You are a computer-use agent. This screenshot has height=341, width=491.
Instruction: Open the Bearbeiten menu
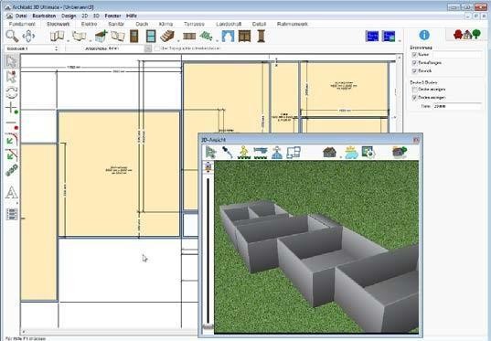[44, 16]
